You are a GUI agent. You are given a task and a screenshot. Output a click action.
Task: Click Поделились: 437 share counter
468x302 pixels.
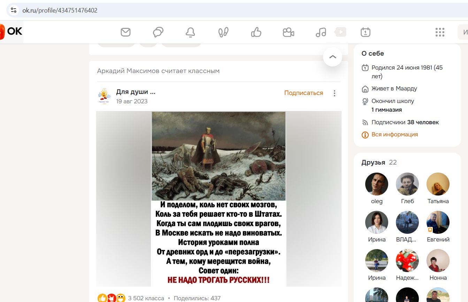point(197,298)
